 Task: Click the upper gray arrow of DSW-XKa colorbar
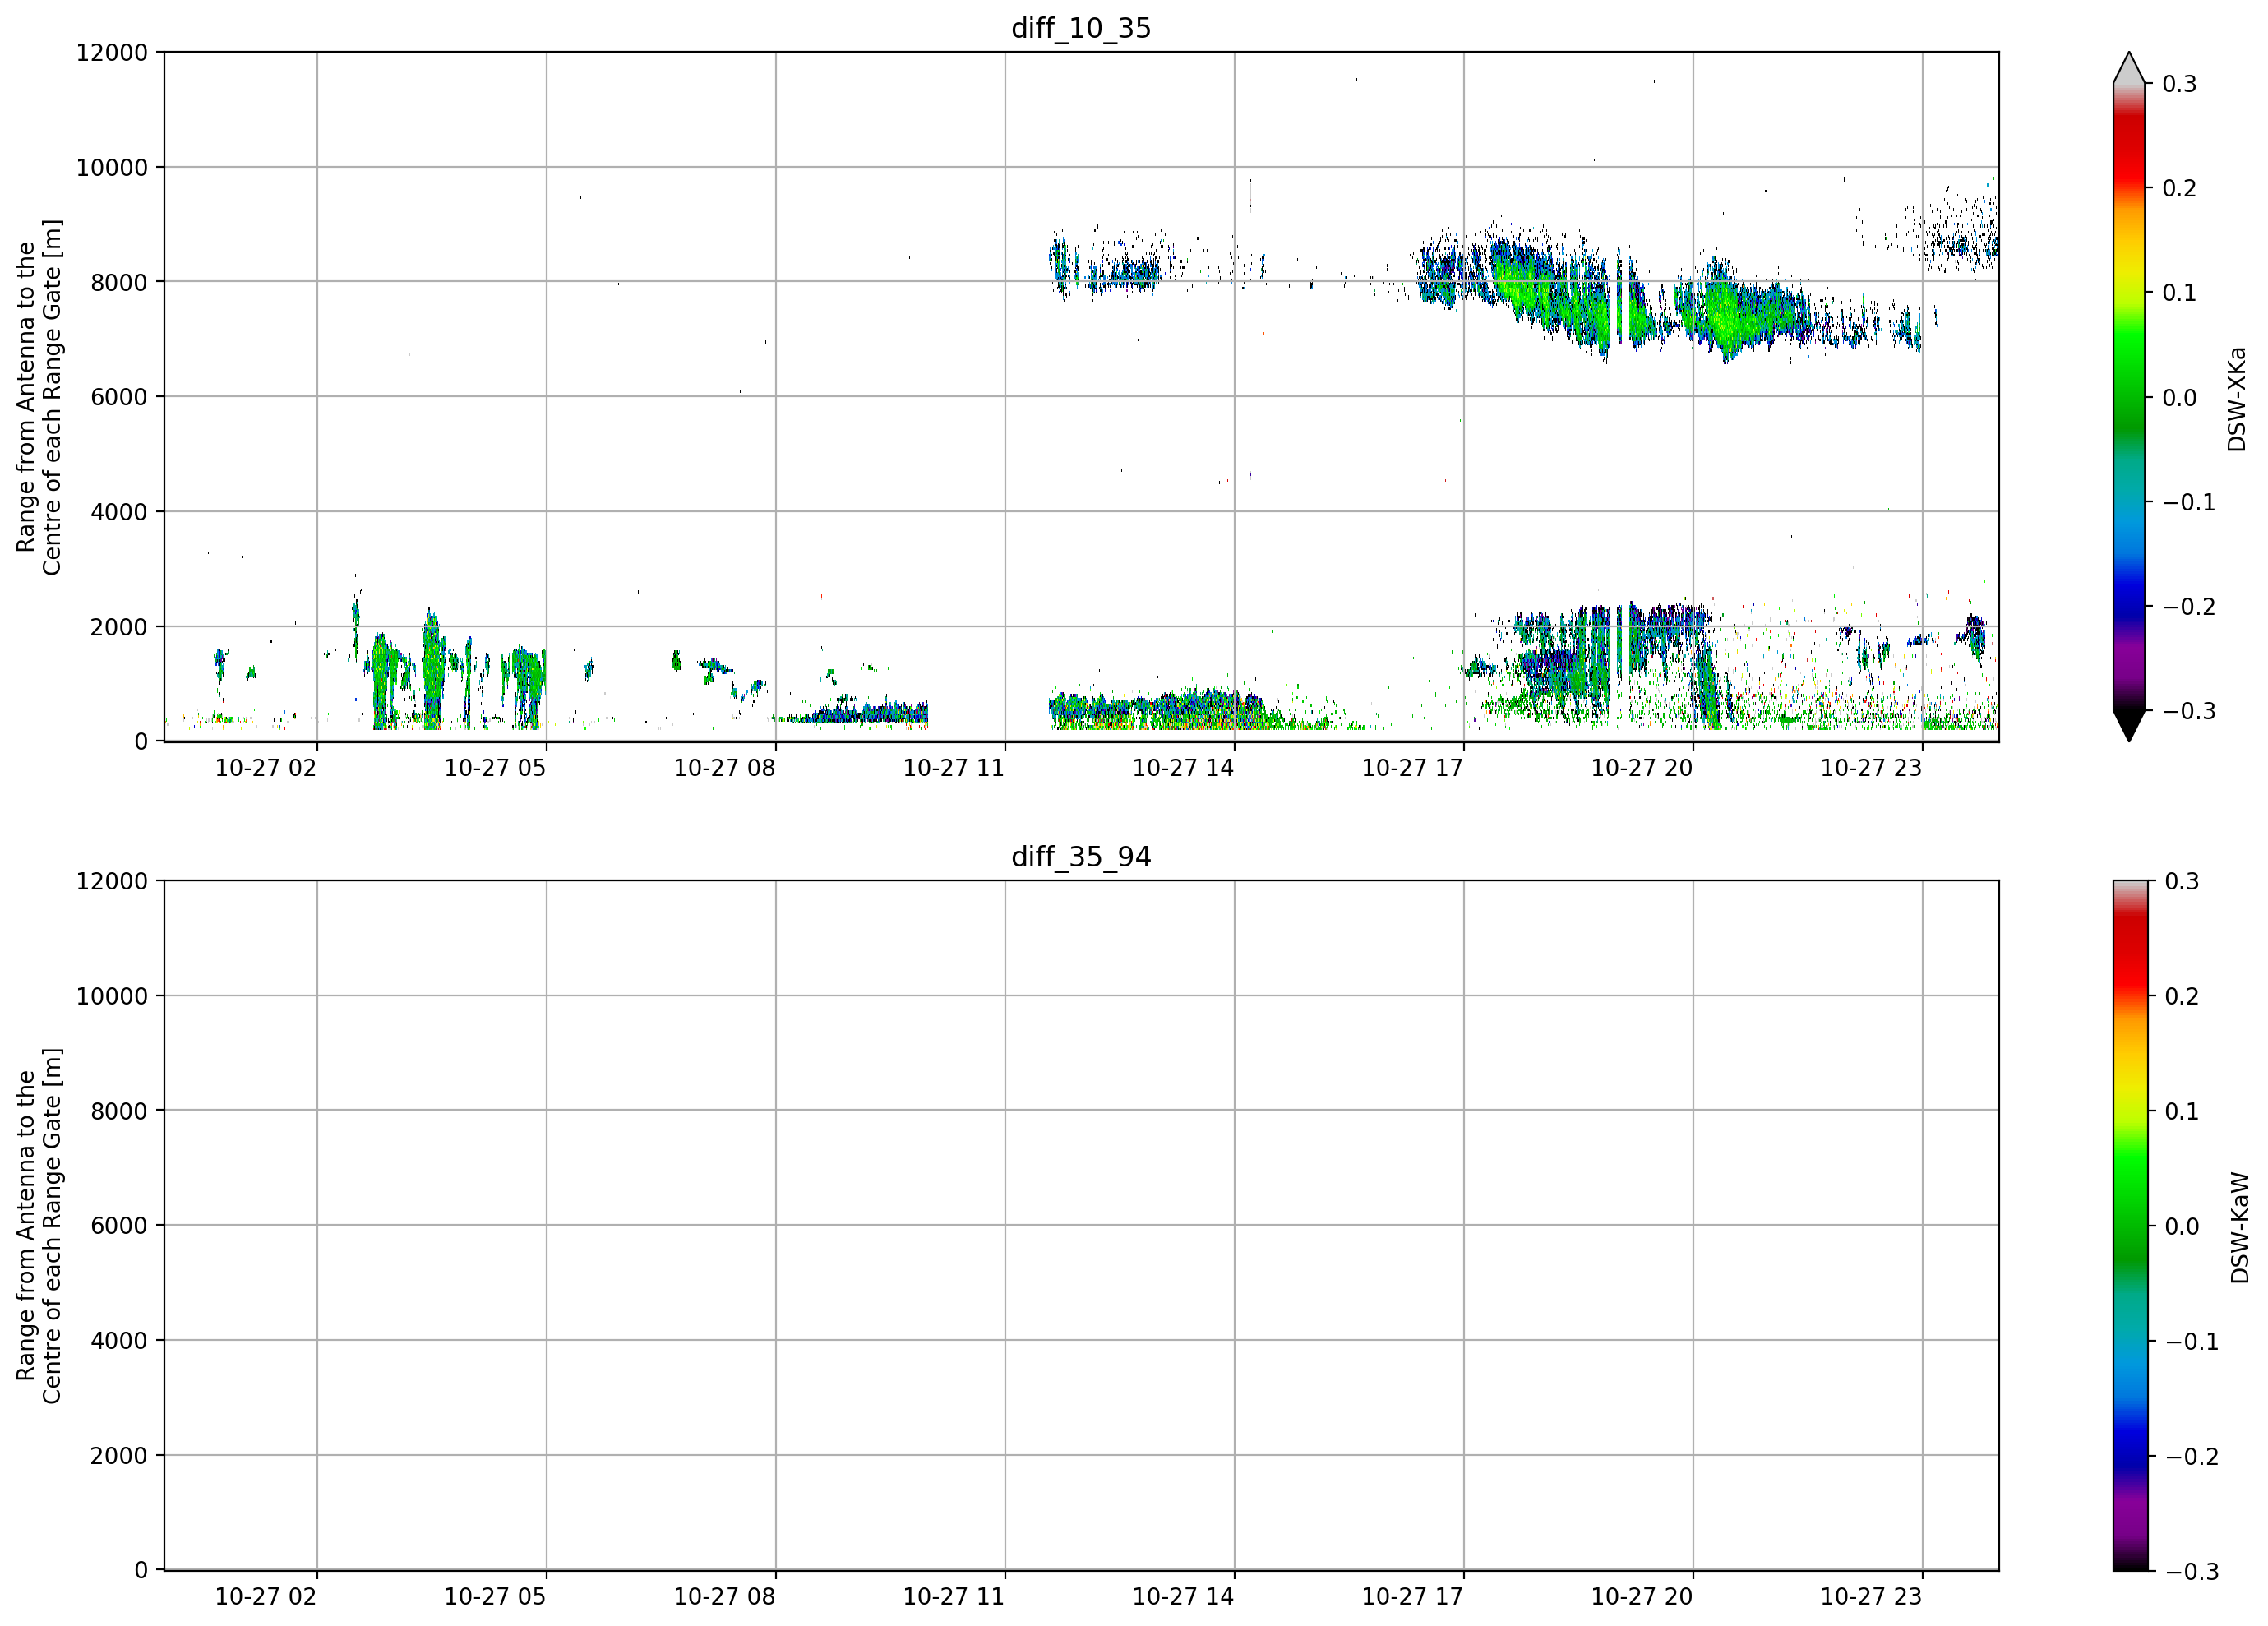tap(2129, 68)
